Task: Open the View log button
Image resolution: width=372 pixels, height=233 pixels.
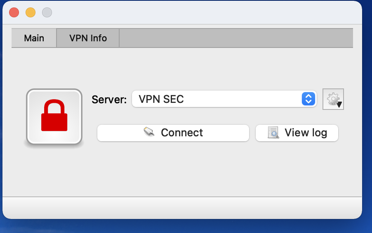Action: (297, 133)
